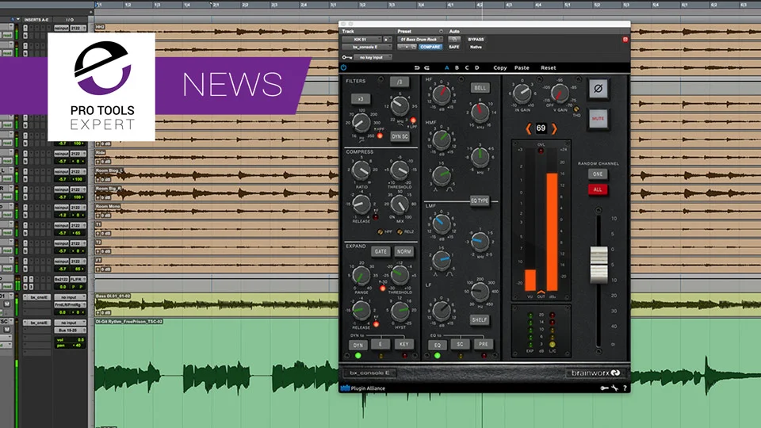Click the Random Channel ALL button
This screenshot has width=761, height=428.
(x=598, y=189)
